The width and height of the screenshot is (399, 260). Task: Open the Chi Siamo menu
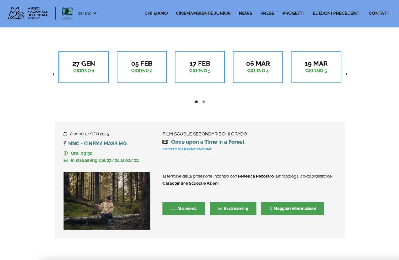tap(156, 13)
